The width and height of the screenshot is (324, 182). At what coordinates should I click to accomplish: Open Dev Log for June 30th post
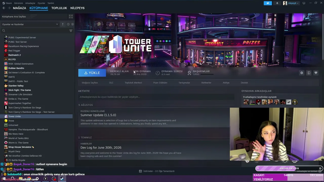[101, 148]
